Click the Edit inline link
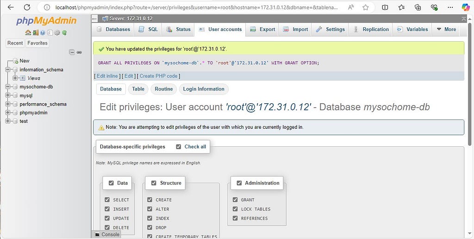Screen dimensions: 474x239 point(107,76)
